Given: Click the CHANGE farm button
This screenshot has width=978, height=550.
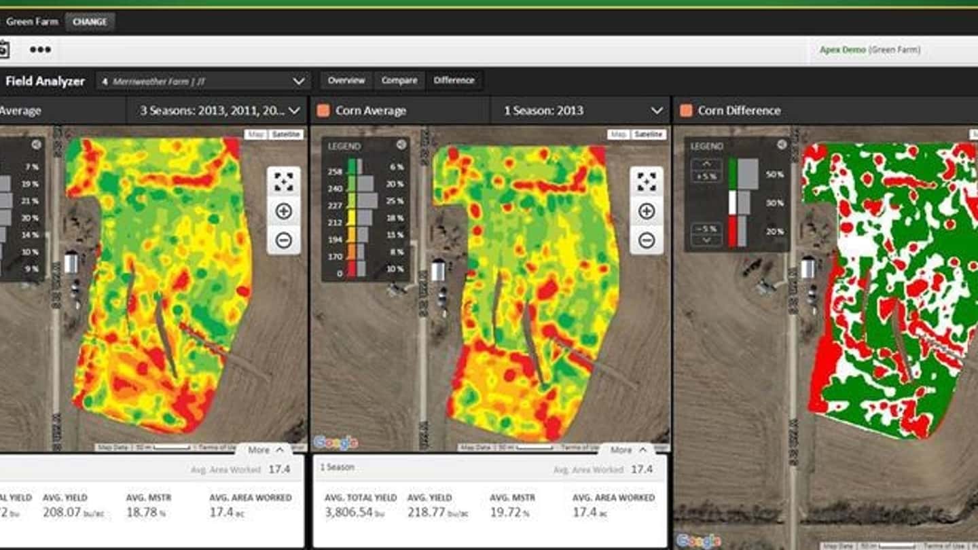Looking at the screenshot, I should pyautogui.click(x=90, y=22).
